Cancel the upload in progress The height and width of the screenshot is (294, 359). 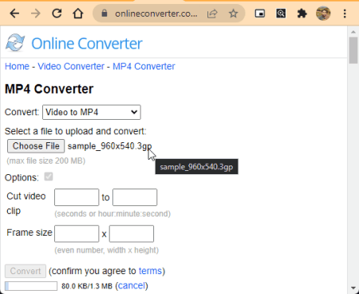click(x=132, y=286)
